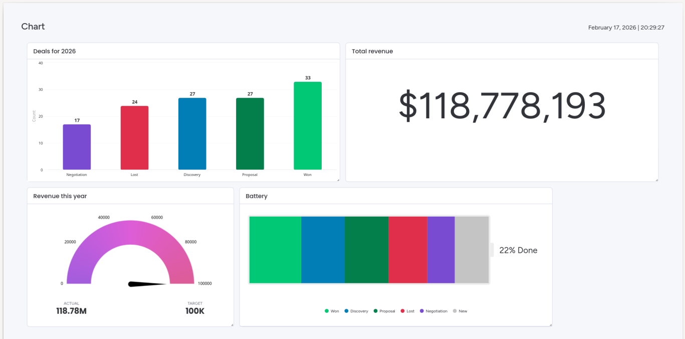Click the gauge needle in Revenue this year
Screen dimensions: 685x339
pyautogui.click(x=145, y=282)
